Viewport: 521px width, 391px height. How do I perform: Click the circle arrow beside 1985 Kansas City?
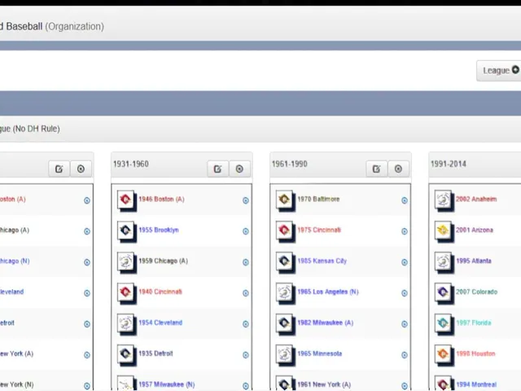[x=405, y=262]
